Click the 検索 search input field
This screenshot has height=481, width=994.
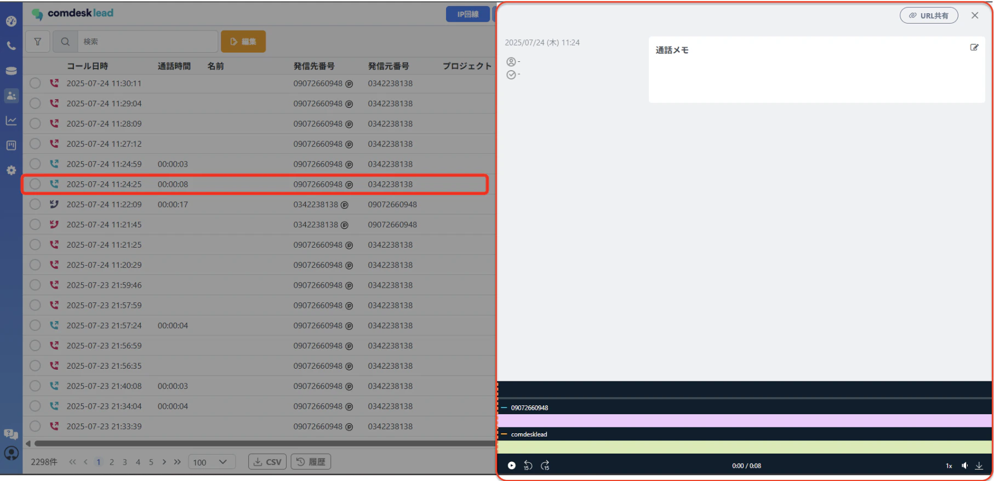pyautogui.click(x=148, y=42)
